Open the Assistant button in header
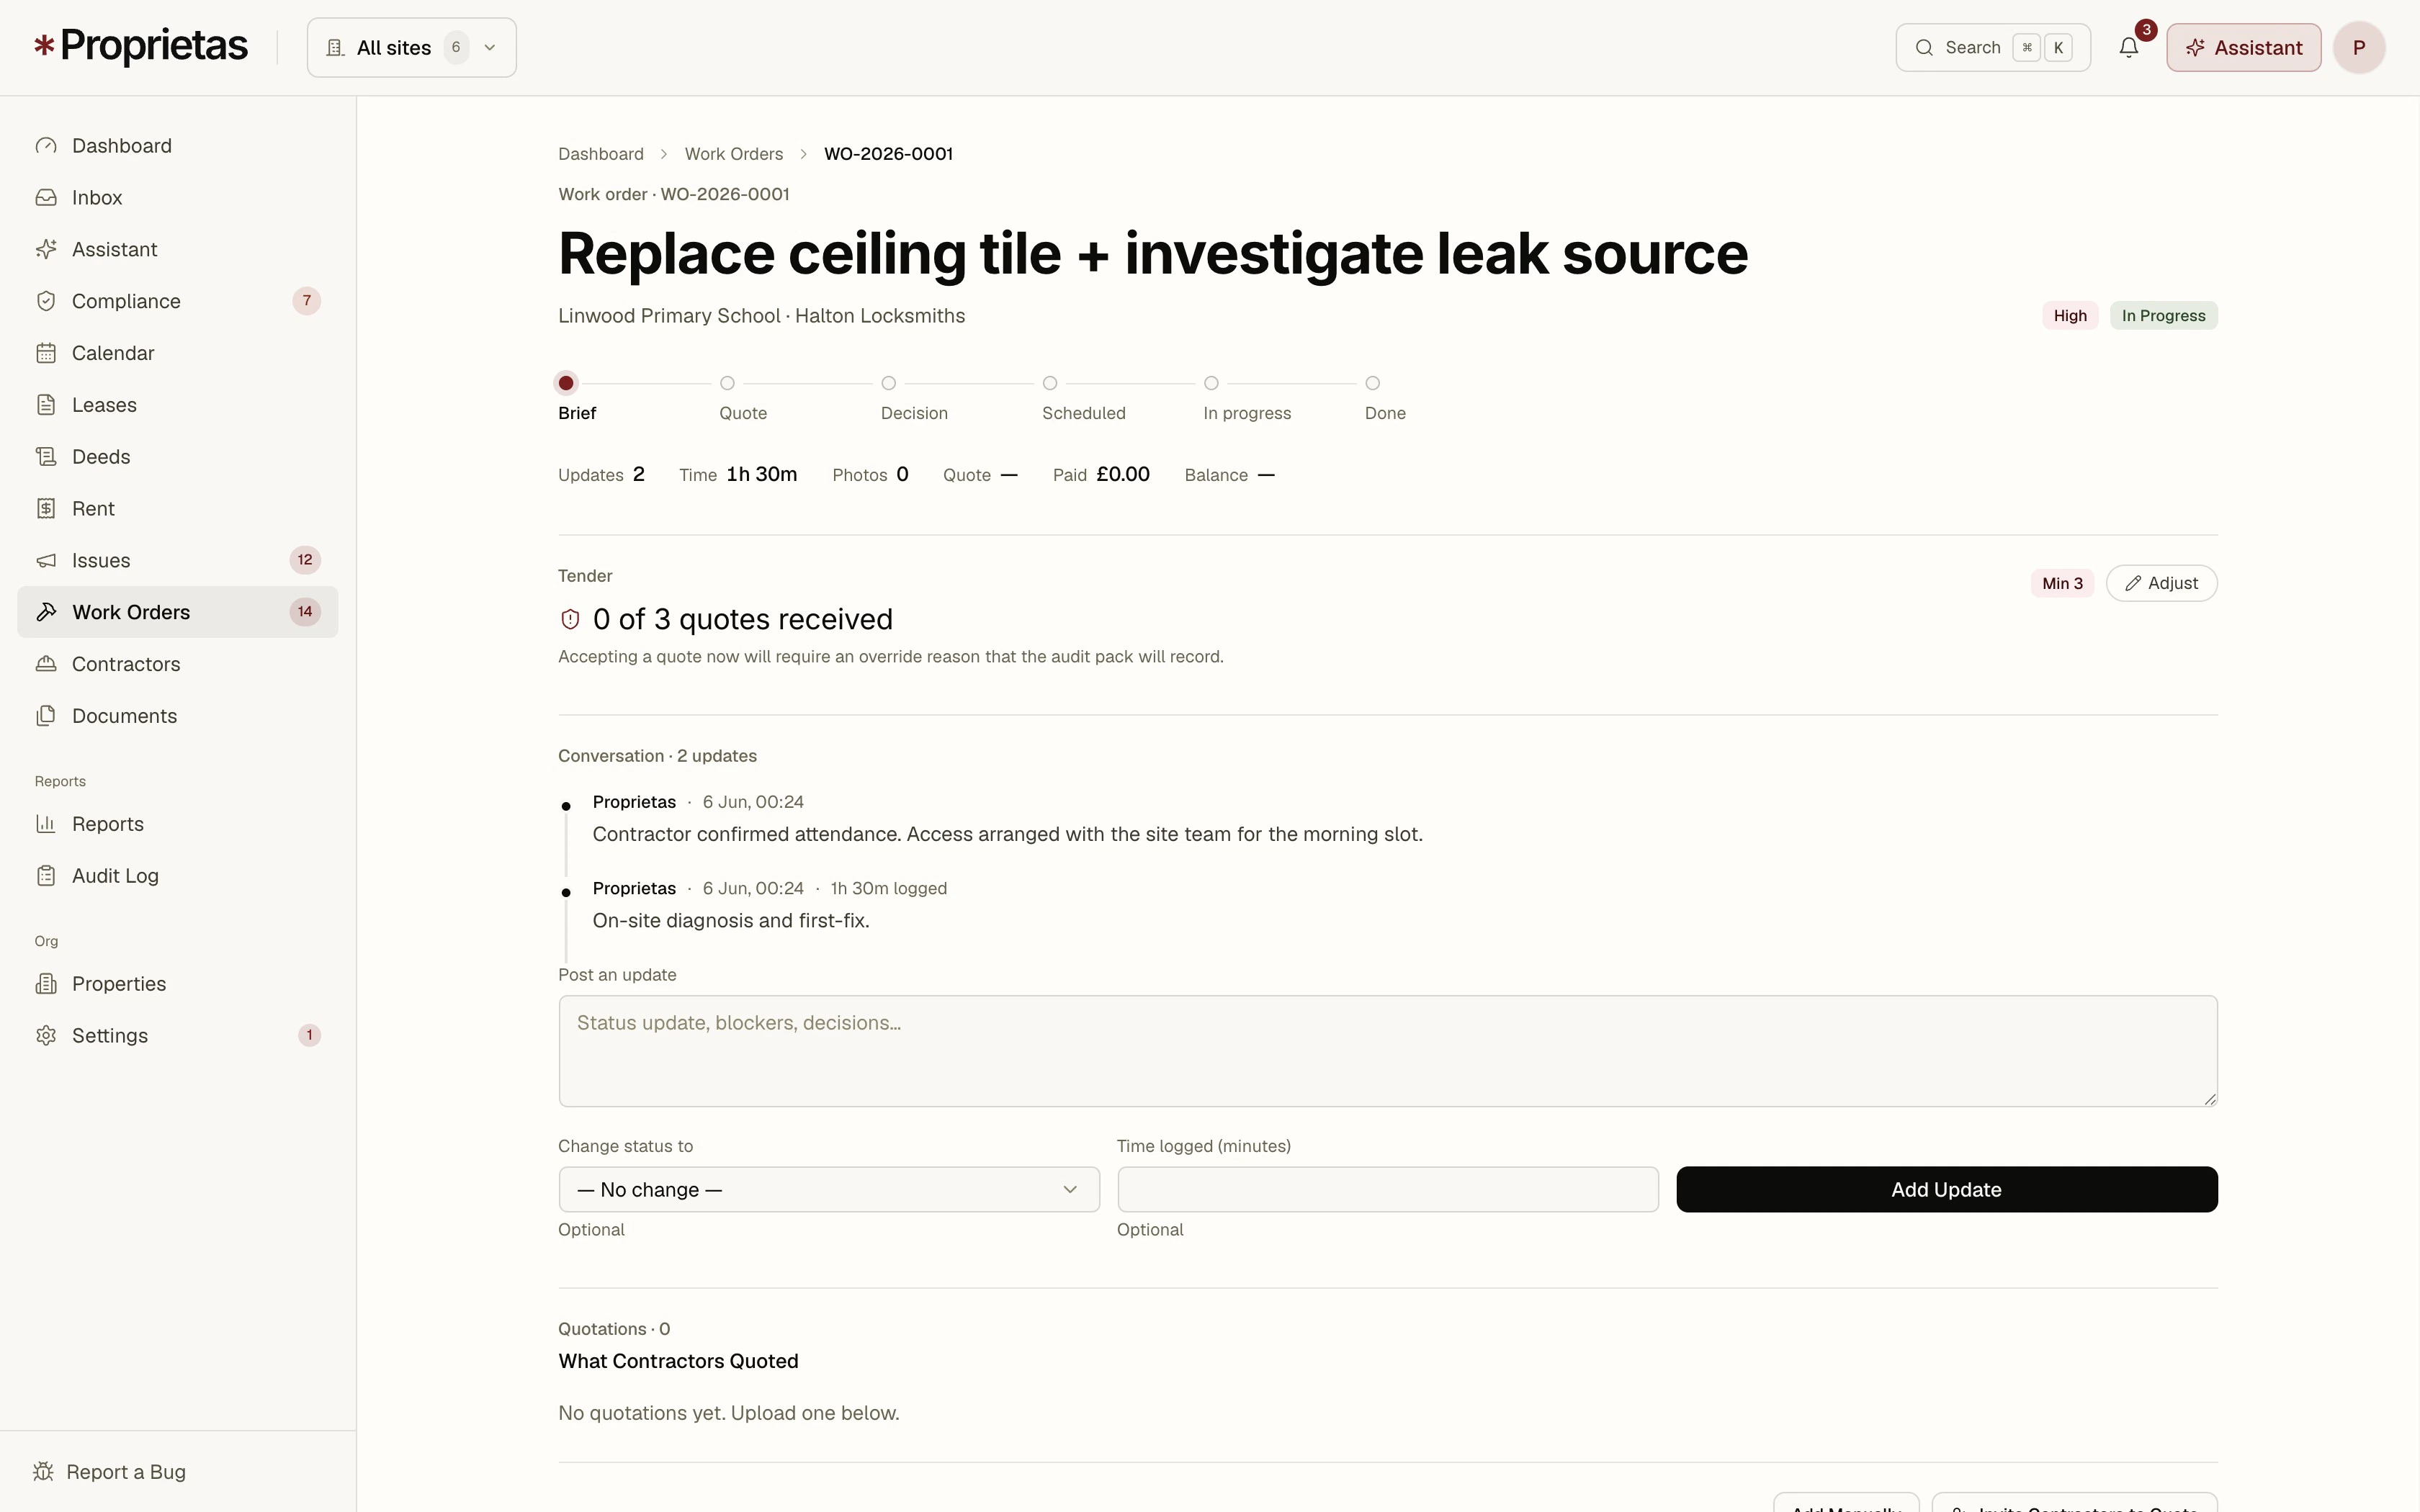This screenshot has width=2420, height=1512. (x=2244, y=48)
